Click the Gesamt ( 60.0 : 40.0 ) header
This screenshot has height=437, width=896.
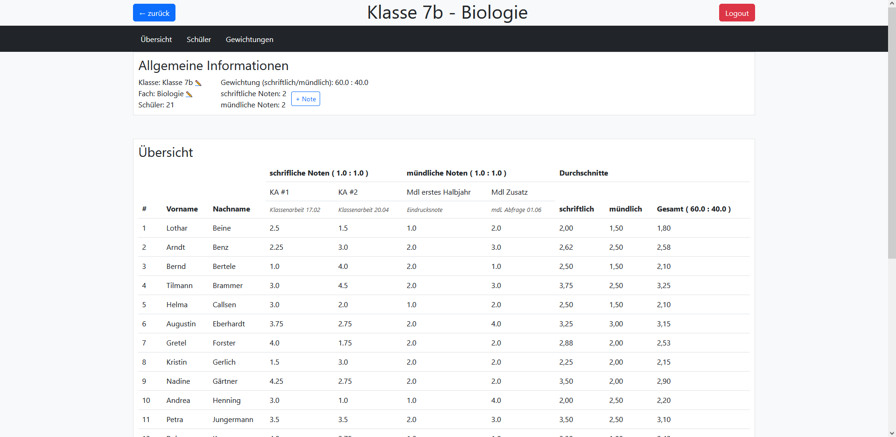[693, 209]
